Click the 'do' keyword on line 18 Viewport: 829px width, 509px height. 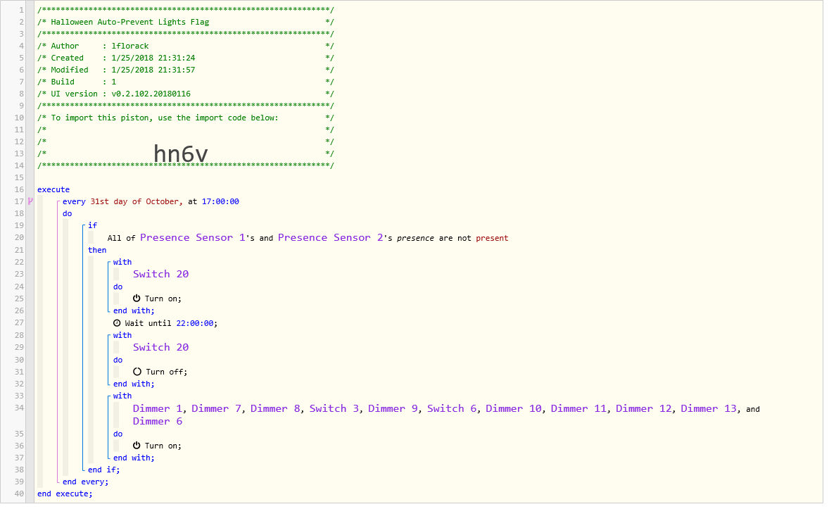tap(67, 214)
